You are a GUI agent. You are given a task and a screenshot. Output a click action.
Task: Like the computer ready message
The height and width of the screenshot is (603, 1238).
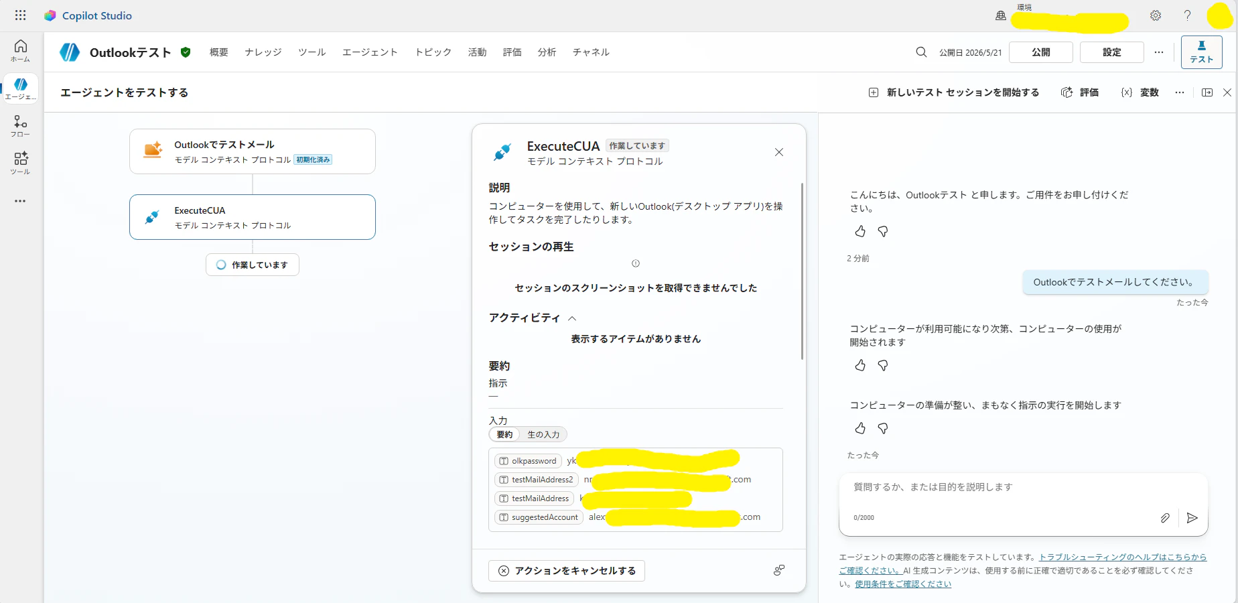(x=860, y=428)
